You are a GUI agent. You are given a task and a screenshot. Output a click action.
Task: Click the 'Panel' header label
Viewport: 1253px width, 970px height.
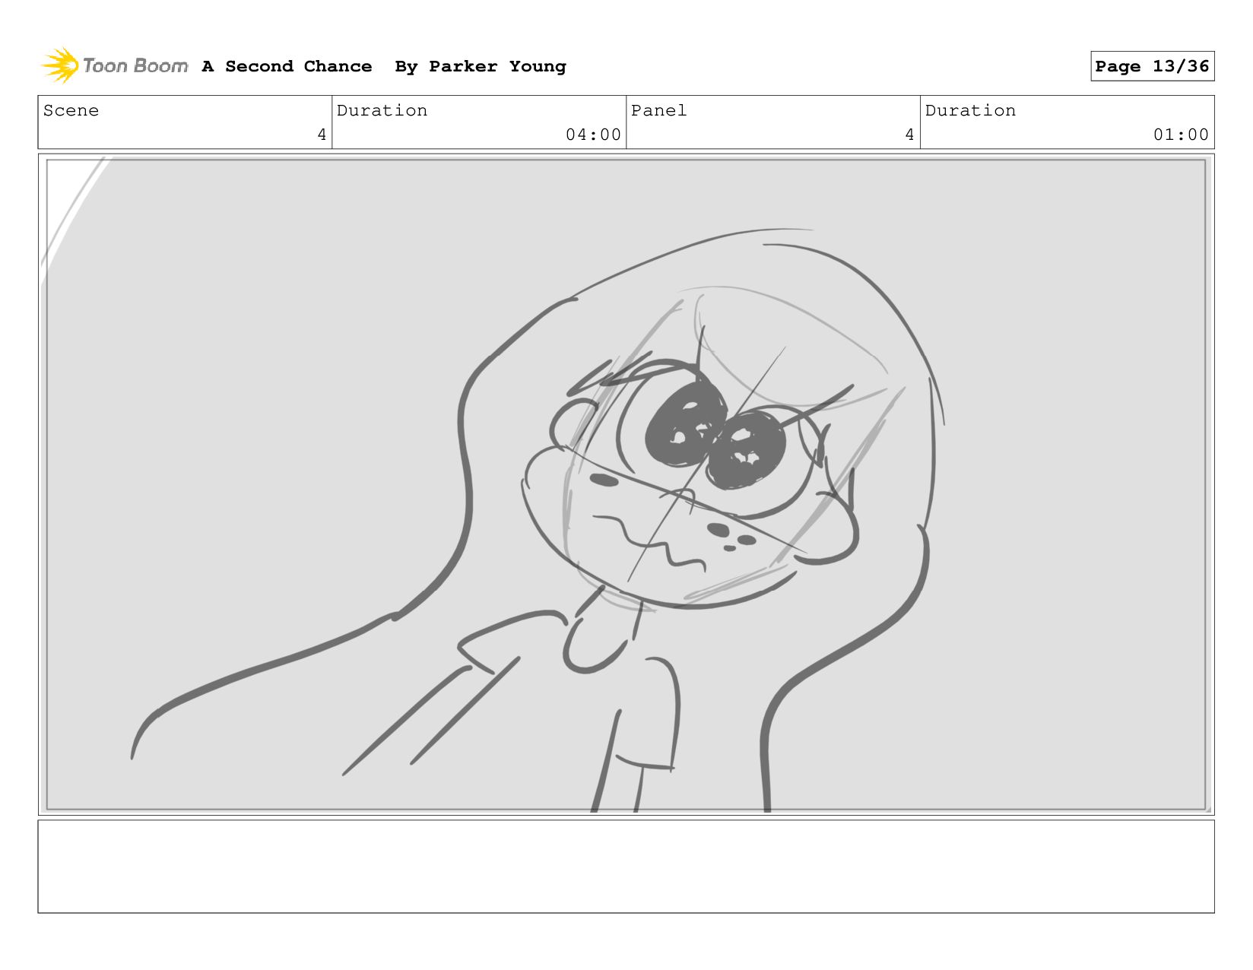pos(658,110)
